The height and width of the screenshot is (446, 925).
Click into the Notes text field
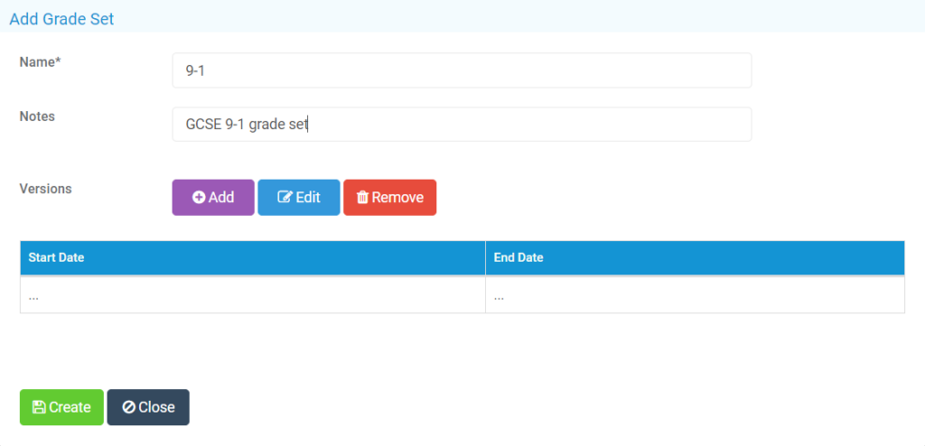click(462, 124)
